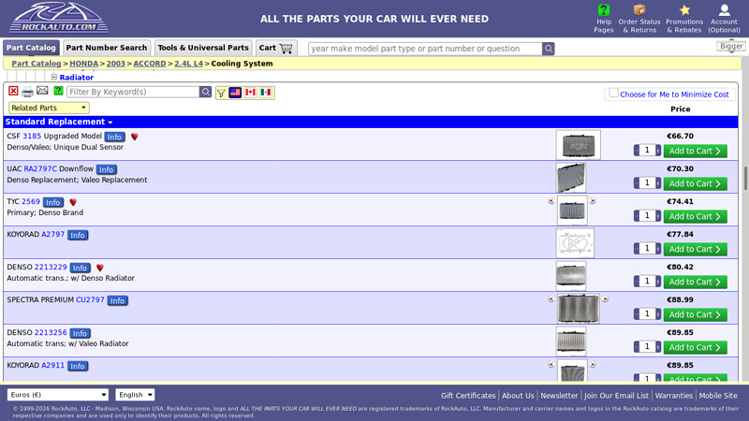Add CSF 3185 radiator to cart
This screenshot has width=749, height=421.
(x=695, y=151)
